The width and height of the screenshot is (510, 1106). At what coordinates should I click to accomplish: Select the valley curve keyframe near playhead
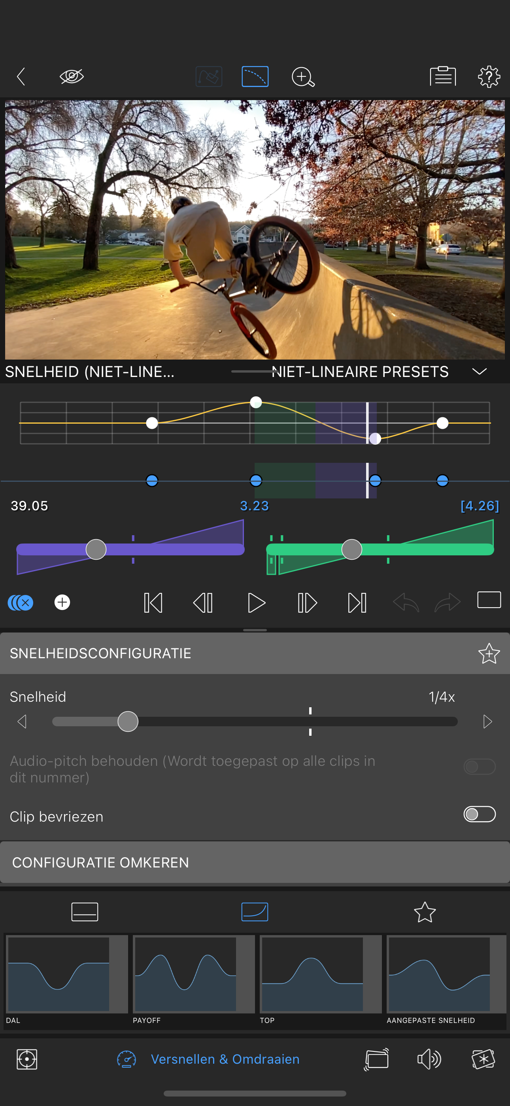[375, 438]
